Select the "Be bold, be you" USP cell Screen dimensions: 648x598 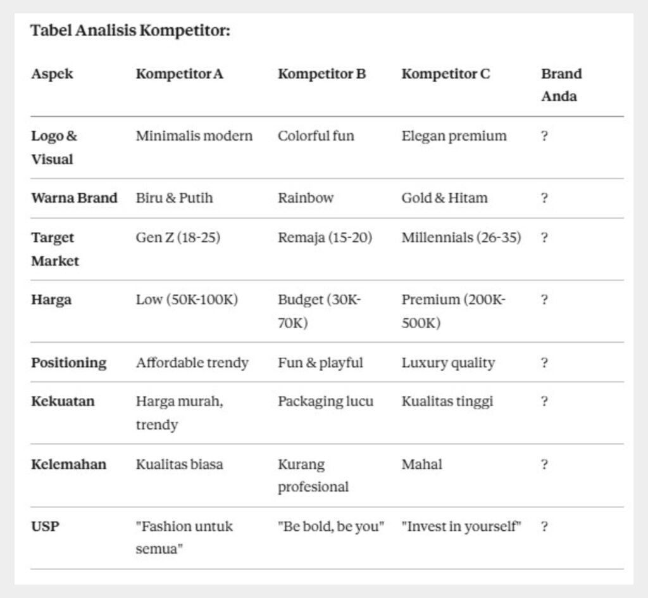[x=330, y=526]
